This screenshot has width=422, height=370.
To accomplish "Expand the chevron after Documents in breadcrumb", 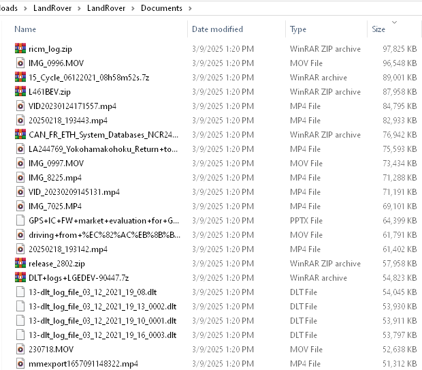I will tap(190, 8).
